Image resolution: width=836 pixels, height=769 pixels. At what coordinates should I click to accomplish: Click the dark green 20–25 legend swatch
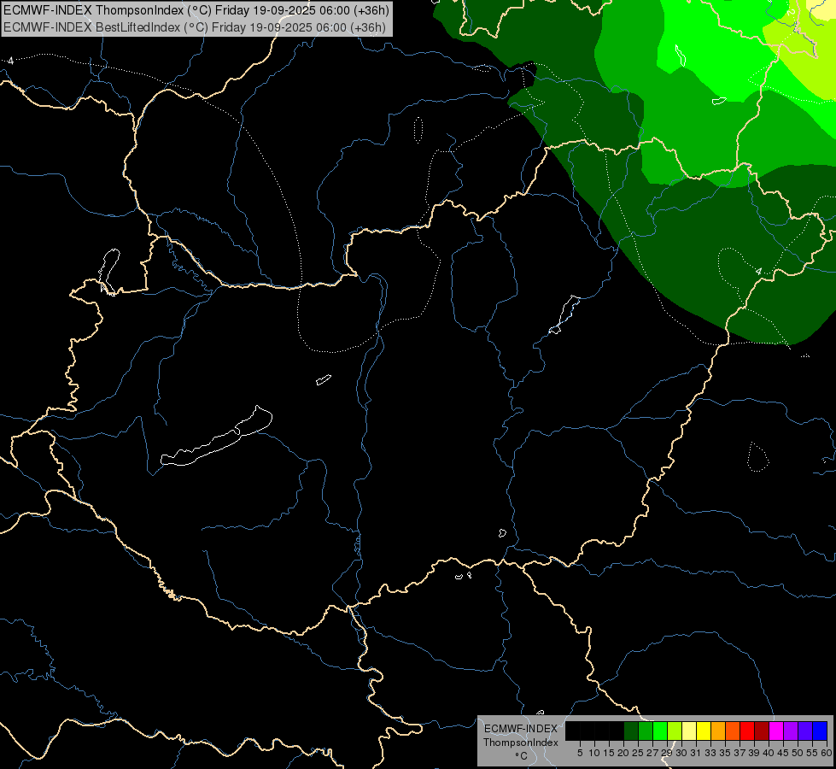(x=631, y=731)
